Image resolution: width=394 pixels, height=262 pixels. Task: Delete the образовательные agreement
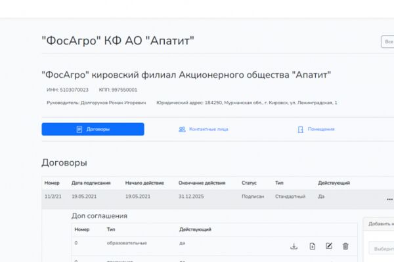345,246
